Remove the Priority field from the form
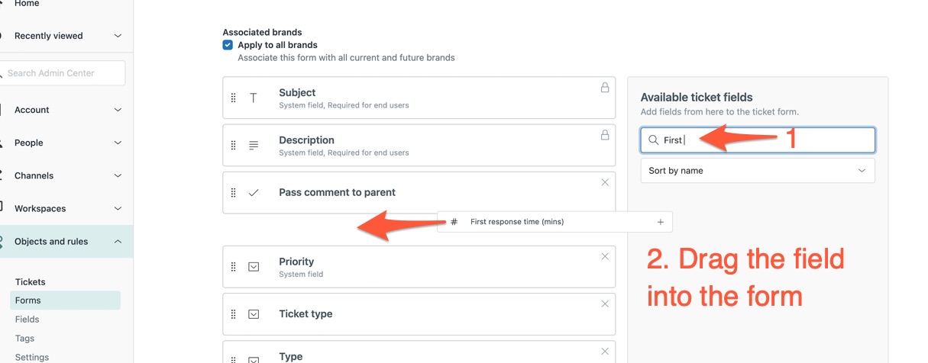The width and height of the screenshot is (928, 363). 605,256
